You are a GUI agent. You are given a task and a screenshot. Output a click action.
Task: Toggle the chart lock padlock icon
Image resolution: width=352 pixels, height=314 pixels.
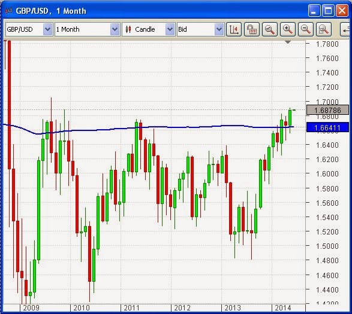pos(252,29)
